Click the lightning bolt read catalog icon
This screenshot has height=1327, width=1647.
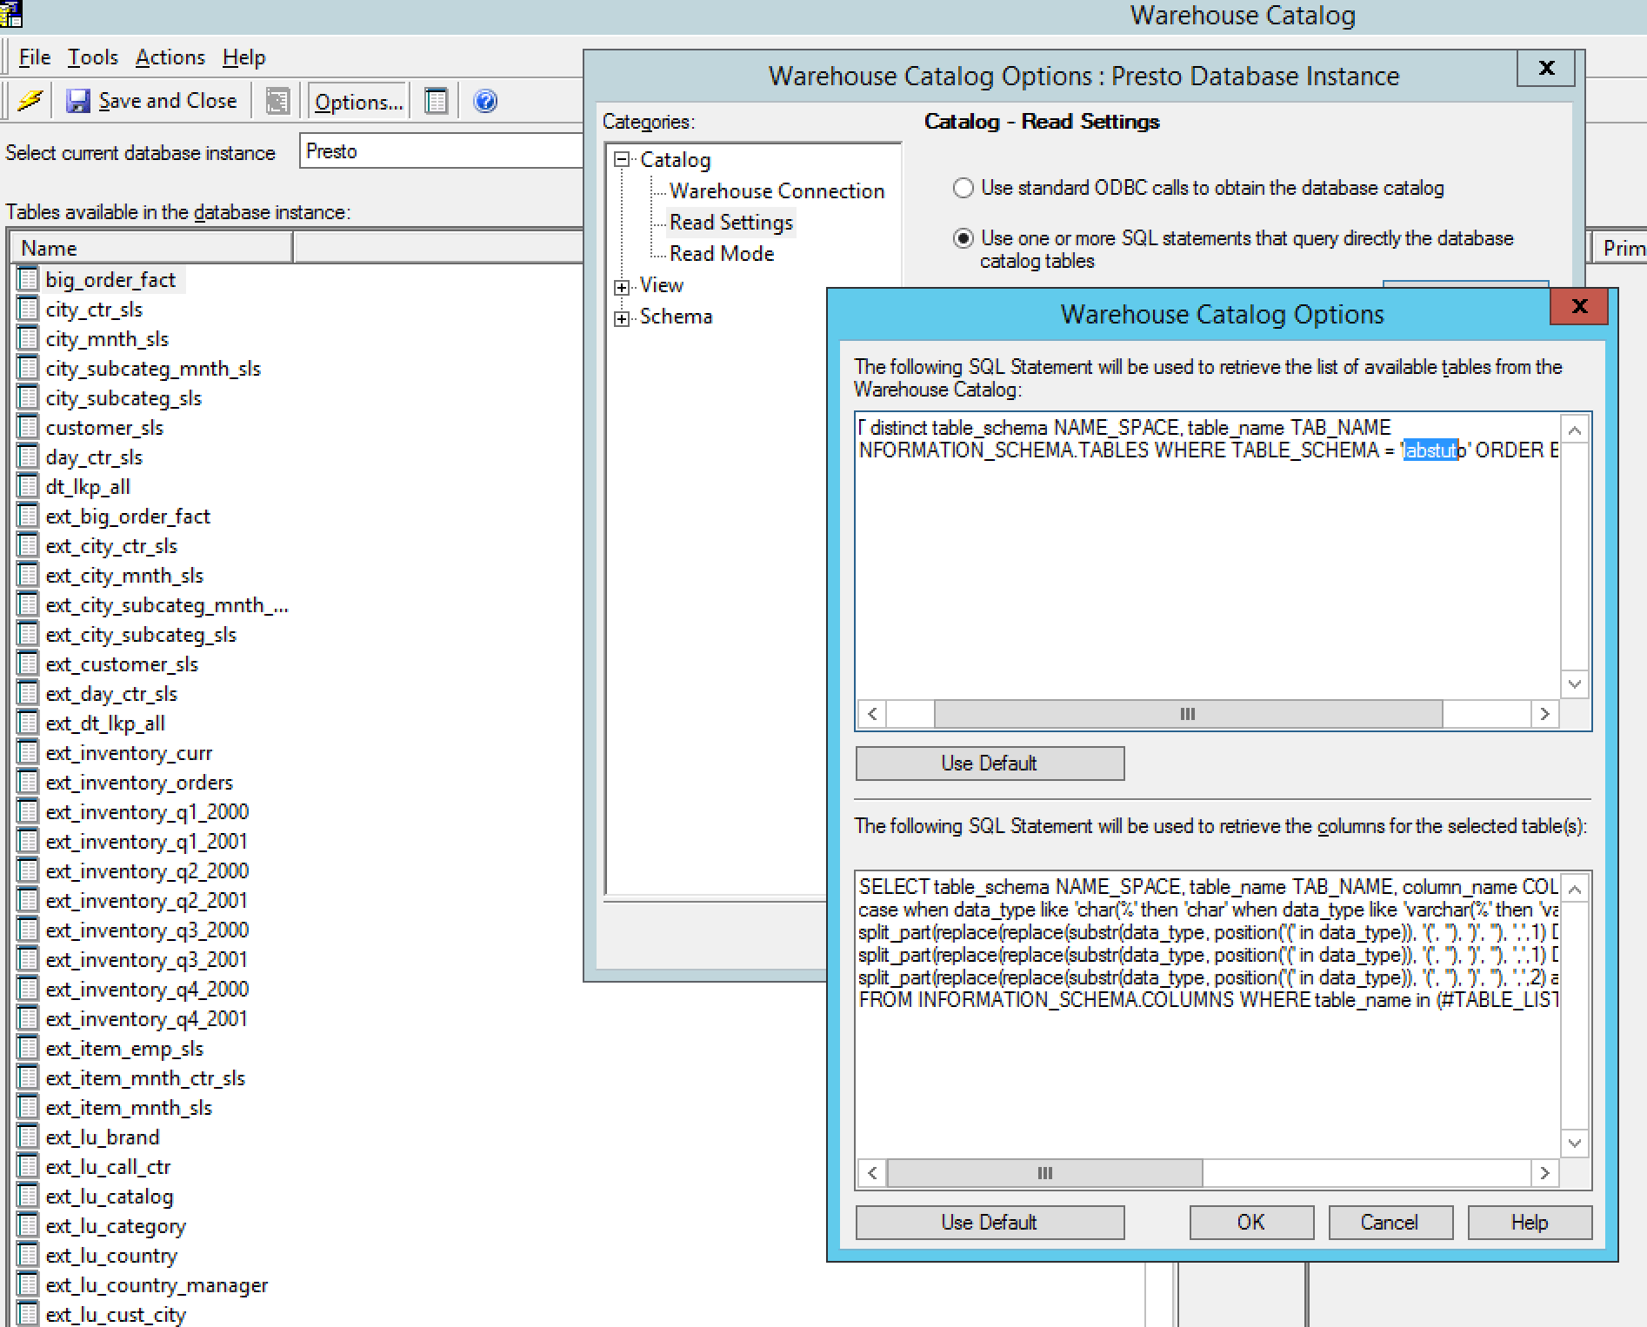[x=30, y=101]
